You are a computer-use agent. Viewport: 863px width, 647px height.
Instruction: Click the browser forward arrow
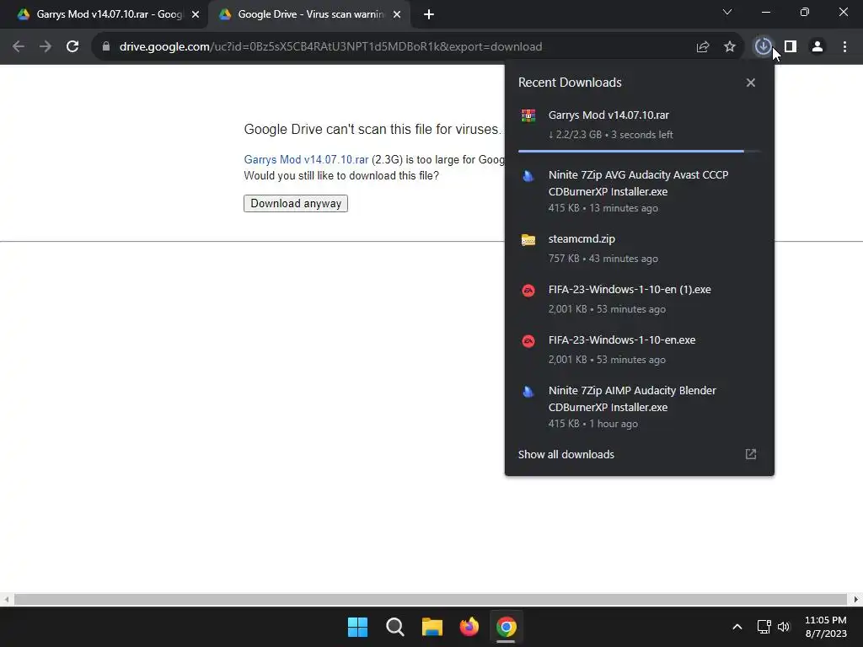click(x=46, y=47)
